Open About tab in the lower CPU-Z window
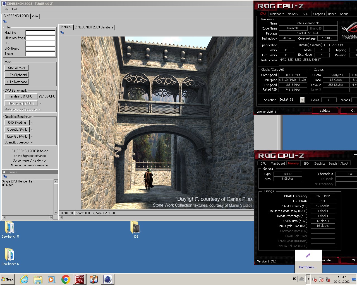The height and width of the screenshot is (285, 357). pyautogui.click(x=344, y=164)
